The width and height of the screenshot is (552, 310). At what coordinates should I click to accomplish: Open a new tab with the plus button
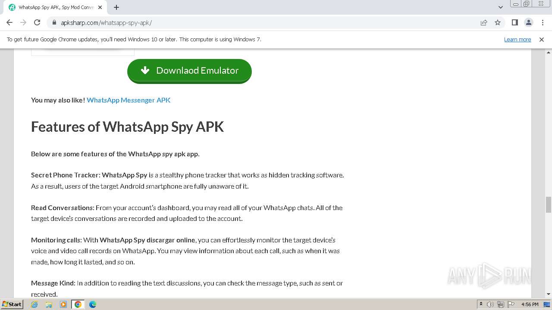116,7
